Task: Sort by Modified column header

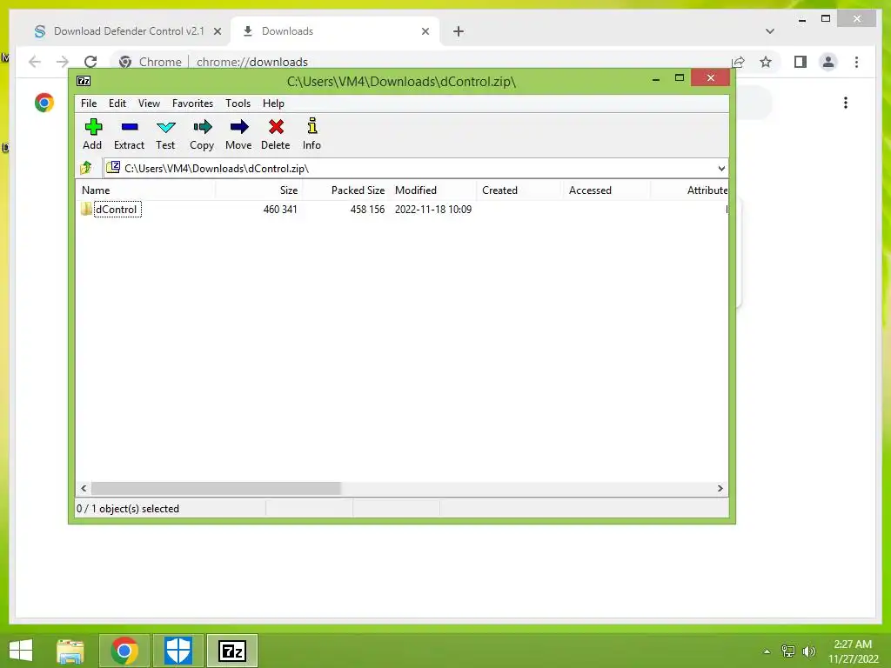Action: tap(433, 190)
